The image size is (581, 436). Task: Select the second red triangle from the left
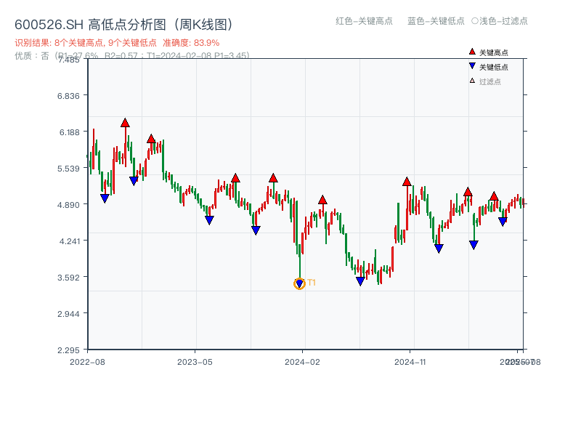click(x=151, y=139)
